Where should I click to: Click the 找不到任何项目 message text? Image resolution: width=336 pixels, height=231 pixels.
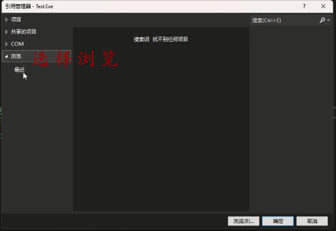(170, 39)
